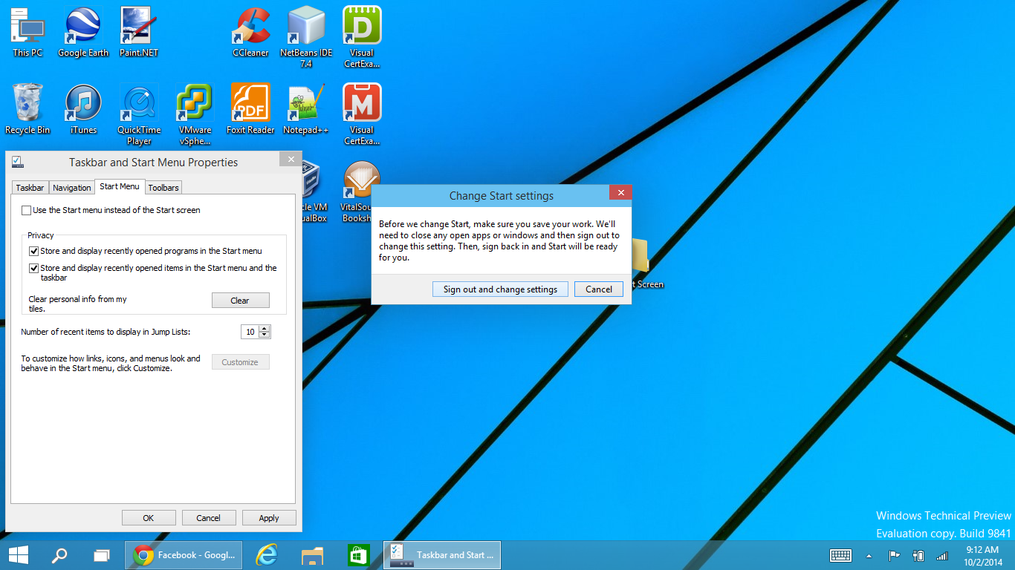Uncheck store recently opened programs checkbox
This screenshot has height=570, width=1015.
pos(33,251)
